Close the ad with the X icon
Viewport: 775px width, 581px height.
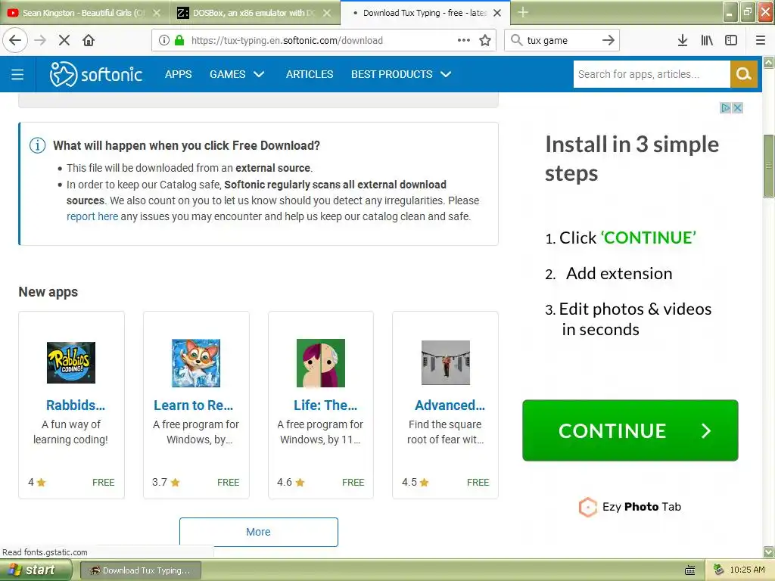[x=737, y=107]
